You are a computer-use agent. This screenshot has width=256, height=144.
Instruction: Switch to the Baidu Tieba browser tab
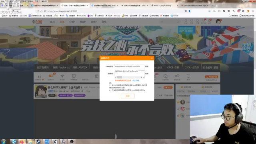tap(104, 6)
